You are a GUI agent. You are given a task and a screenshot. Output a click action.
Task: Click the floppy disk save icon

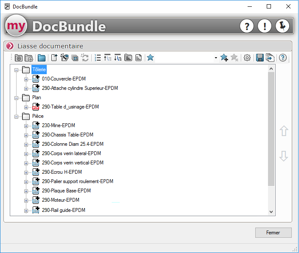click(260, 58)
